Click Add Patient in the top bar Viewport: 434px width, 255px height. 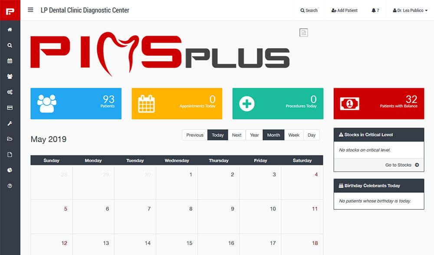[x=344, y=10]
